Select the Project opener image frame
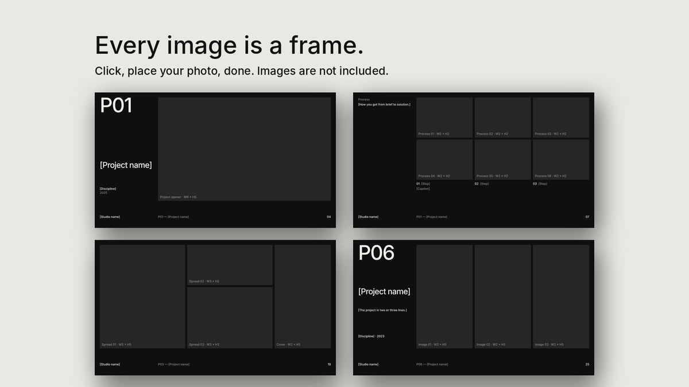Viewport: 689px width, 387px height. coord(244,149)
